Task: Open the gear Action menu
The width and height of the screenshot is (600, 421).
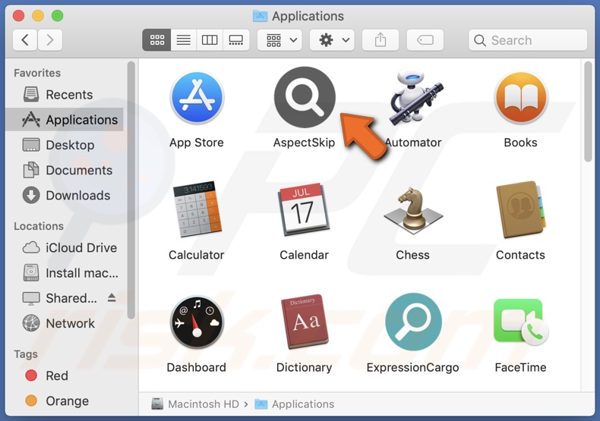Action: 332,39
